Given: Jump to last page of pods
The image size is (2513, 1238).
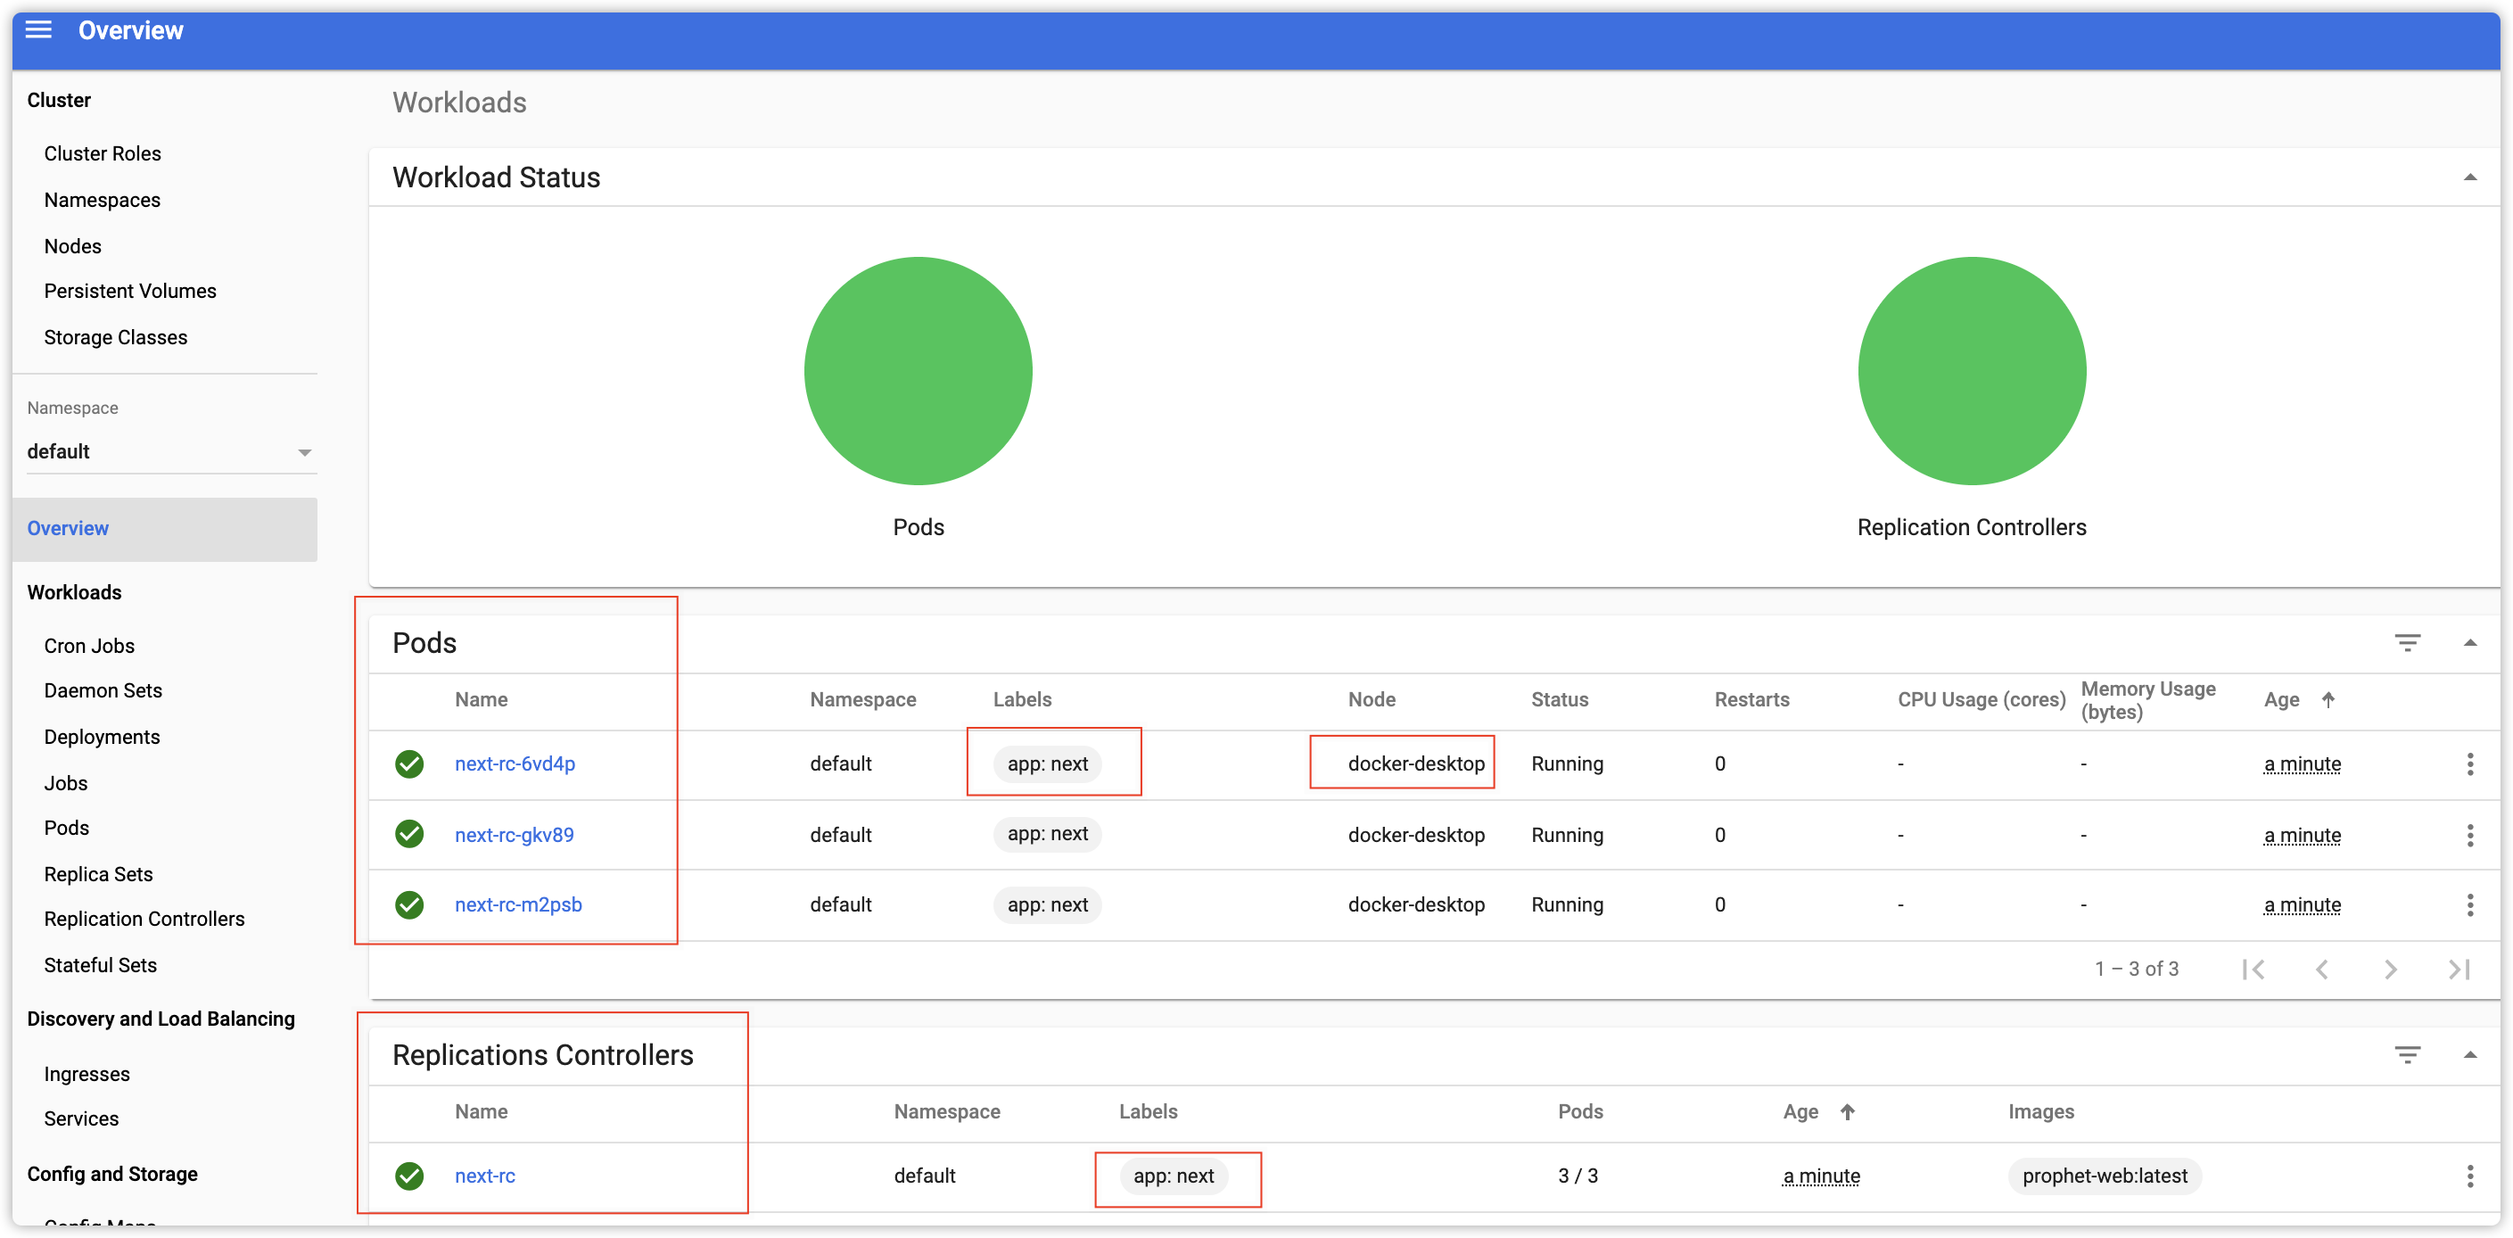Looking at the screenshot, I should coord(2459,969).
